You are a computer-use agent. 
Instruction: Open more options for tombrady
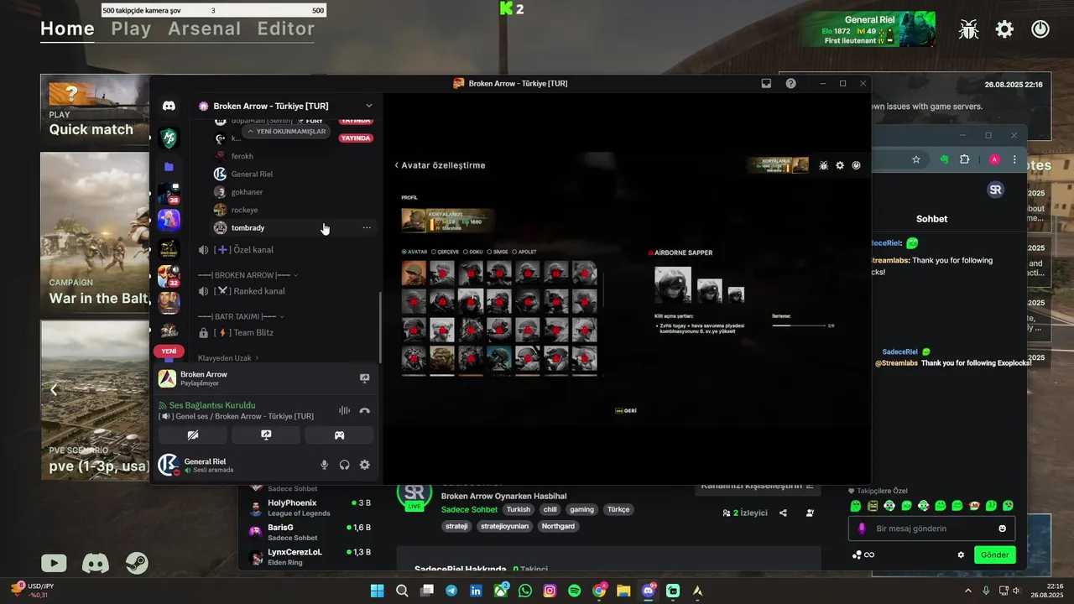pos(367,227)
